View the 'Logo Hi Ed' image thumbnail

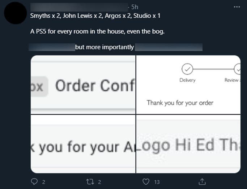[x=188, y=144]
